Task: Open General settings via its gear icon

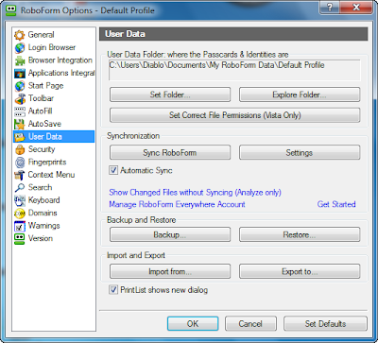Action: [20, 35]
